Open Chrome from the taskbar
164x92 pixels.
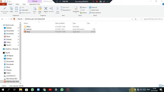pos(44,90)
